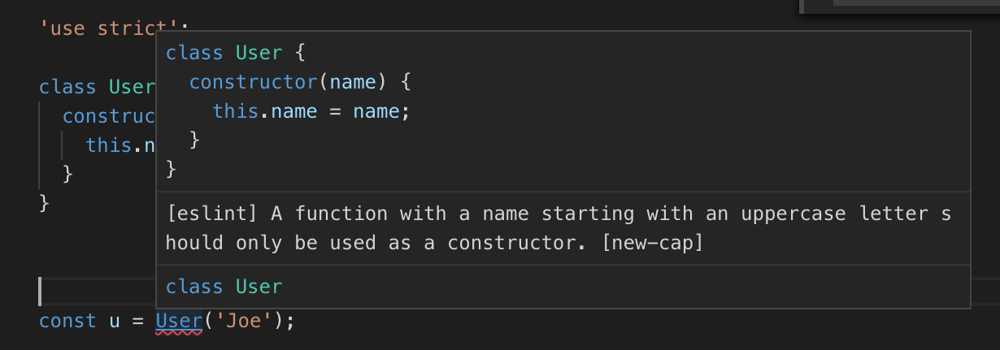Click the underlined User call in last line
The width and height of the screenshot is (1000, 350).
[179, 321]
